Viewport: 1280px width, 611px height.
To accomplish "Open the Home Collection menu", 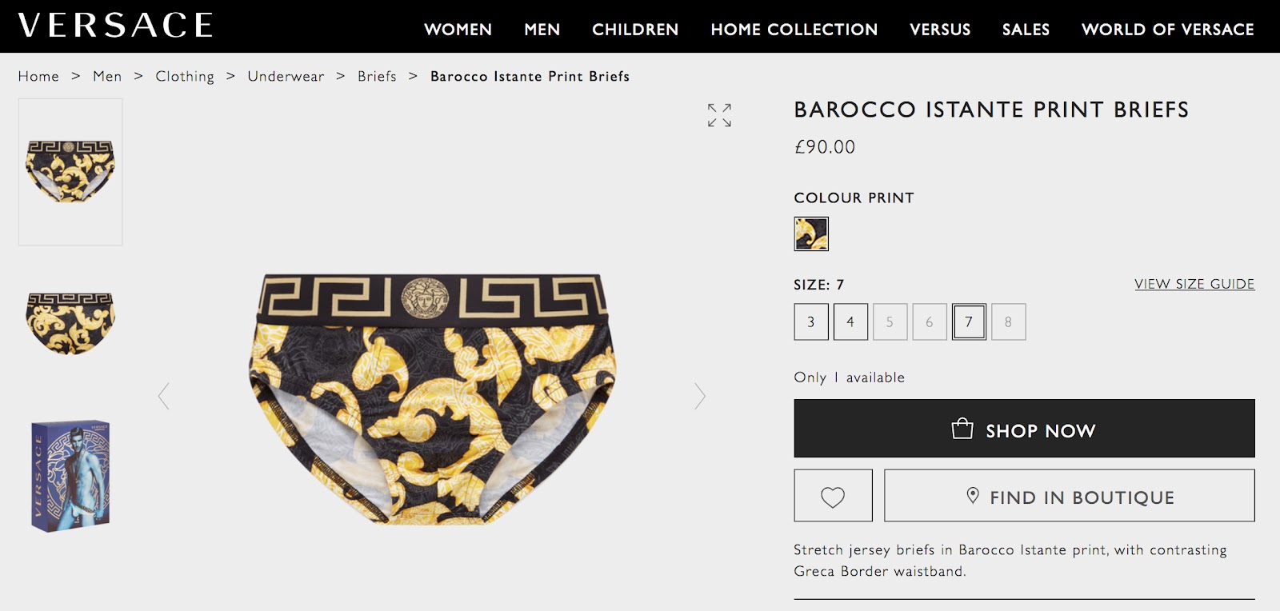I will coord(794,30).
